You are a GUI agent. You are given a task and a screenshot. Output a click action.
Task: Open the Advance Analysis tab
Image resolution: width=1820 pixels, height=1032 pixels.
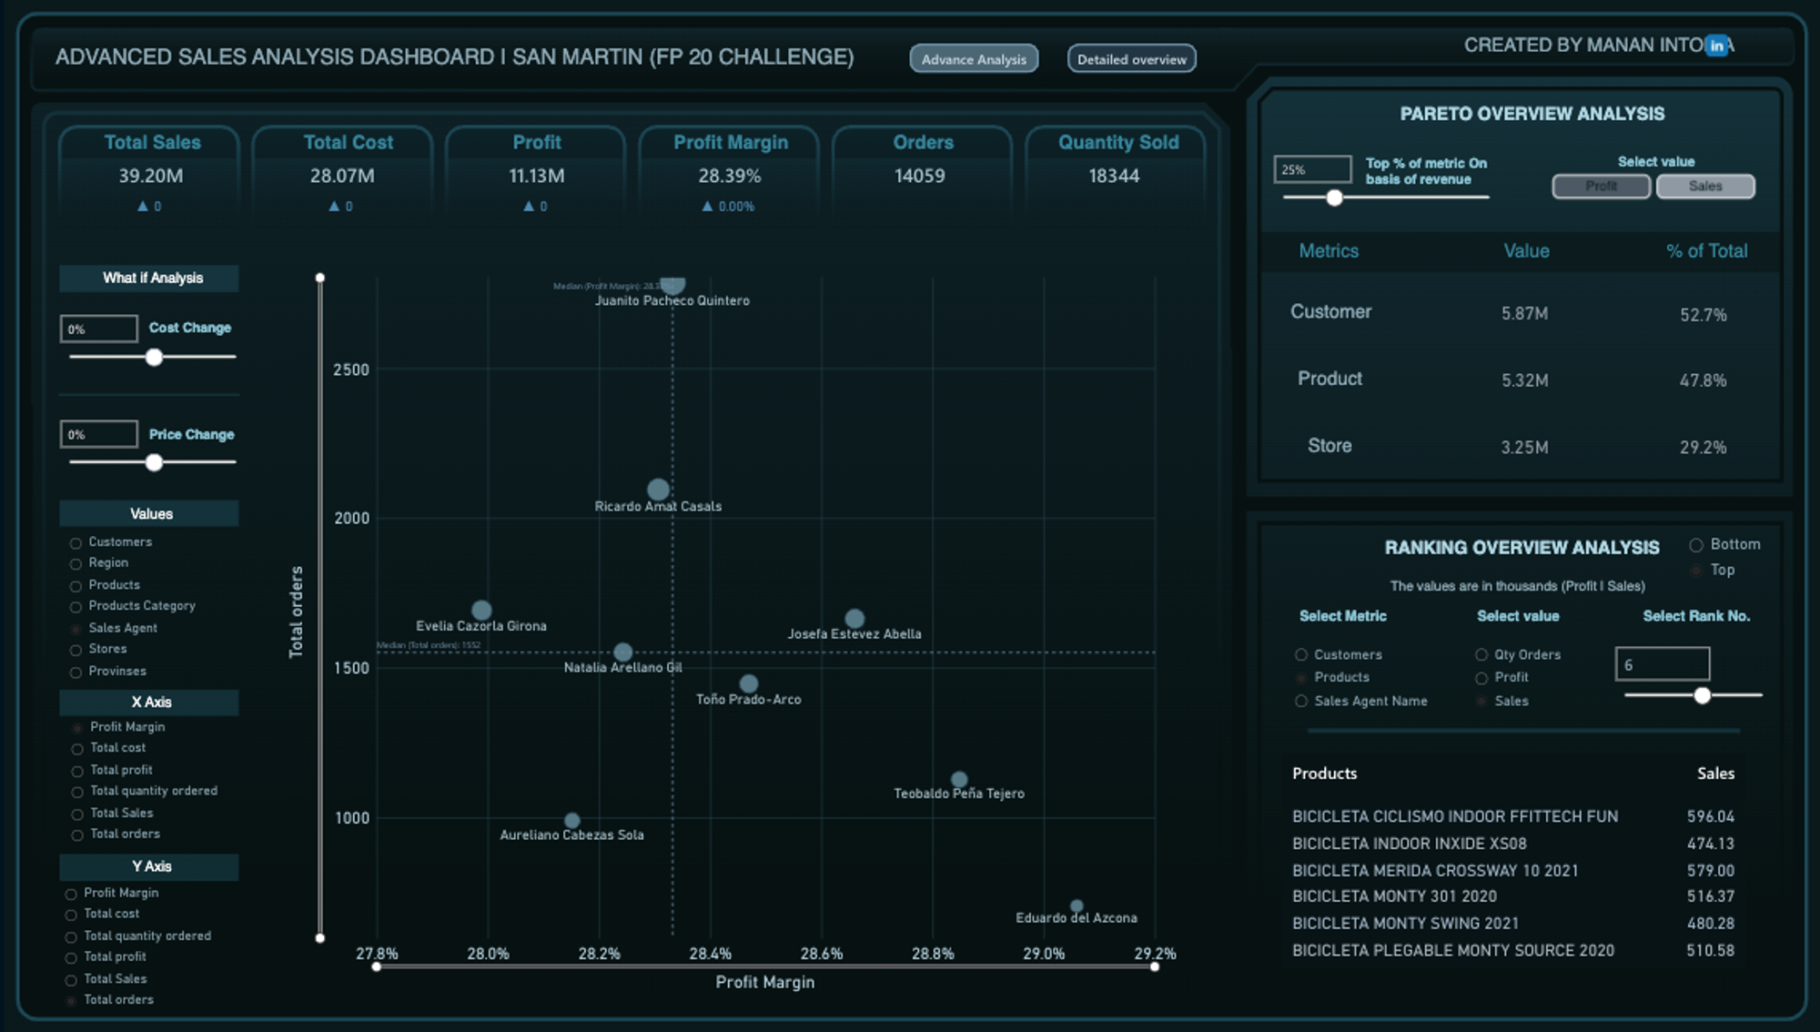tap(973, 59)
